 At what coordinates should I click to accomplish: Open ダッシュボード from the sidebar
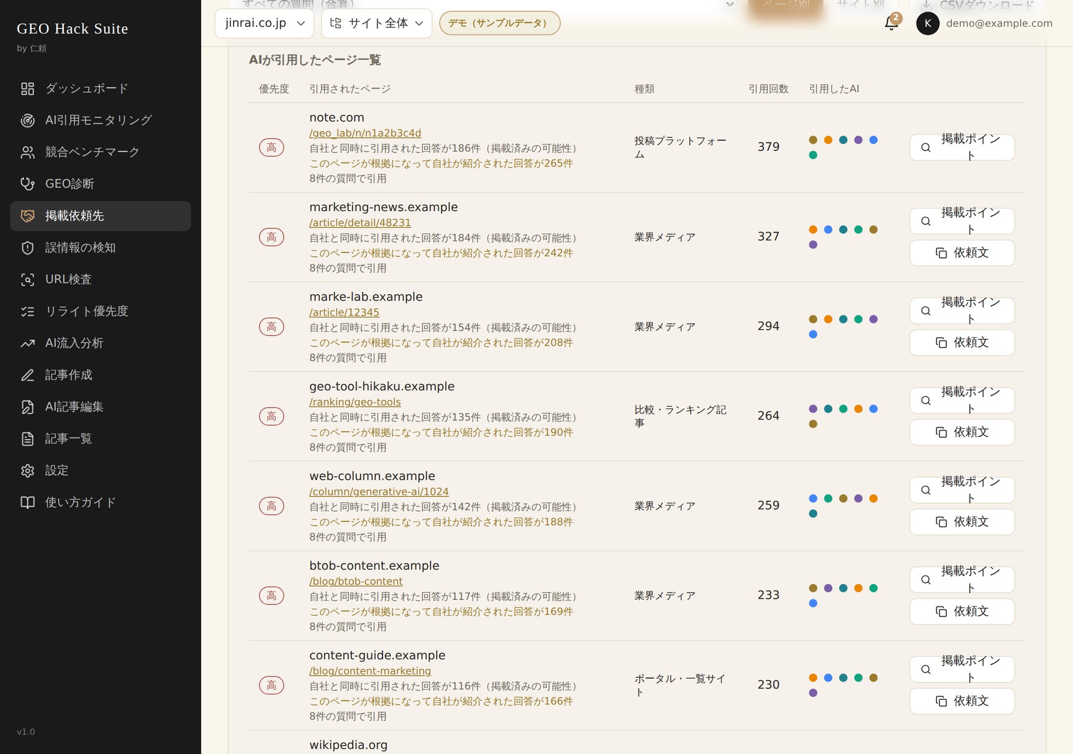[101, 88]
